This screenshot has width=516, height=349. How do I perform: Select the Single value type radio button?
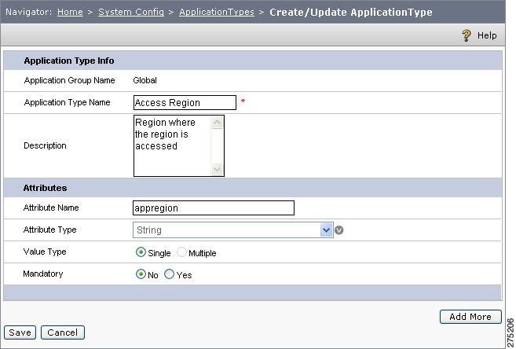[141, 252]
